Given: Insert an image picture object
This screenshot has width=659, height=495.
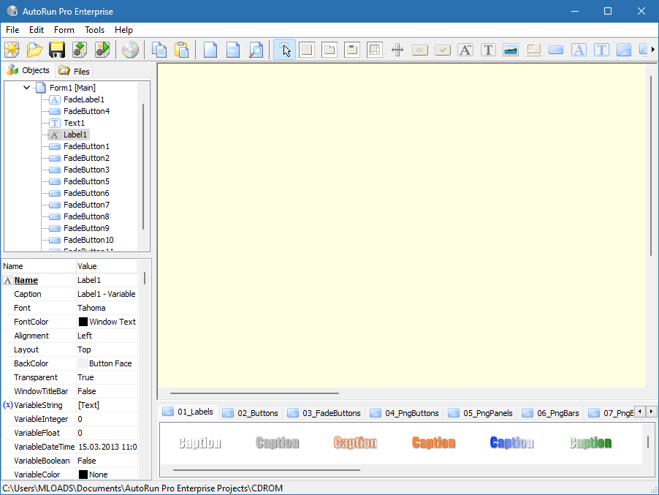Looking at the screenshot, I should [x=511, y=50].
